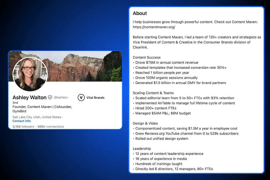
Task: Select the name Ashley Walton
Action: tap(29, 97)
